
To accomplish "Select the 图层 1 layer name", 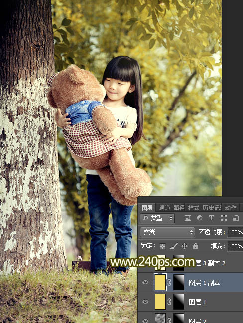I will click(198, 302).
